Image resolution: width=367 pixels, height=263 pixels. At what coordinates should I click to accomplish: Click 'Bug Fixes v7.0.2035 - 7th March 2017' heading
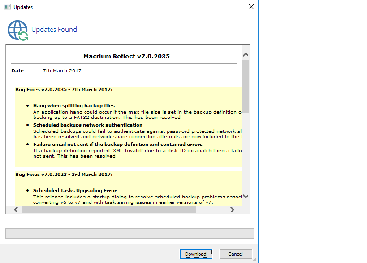64,90
